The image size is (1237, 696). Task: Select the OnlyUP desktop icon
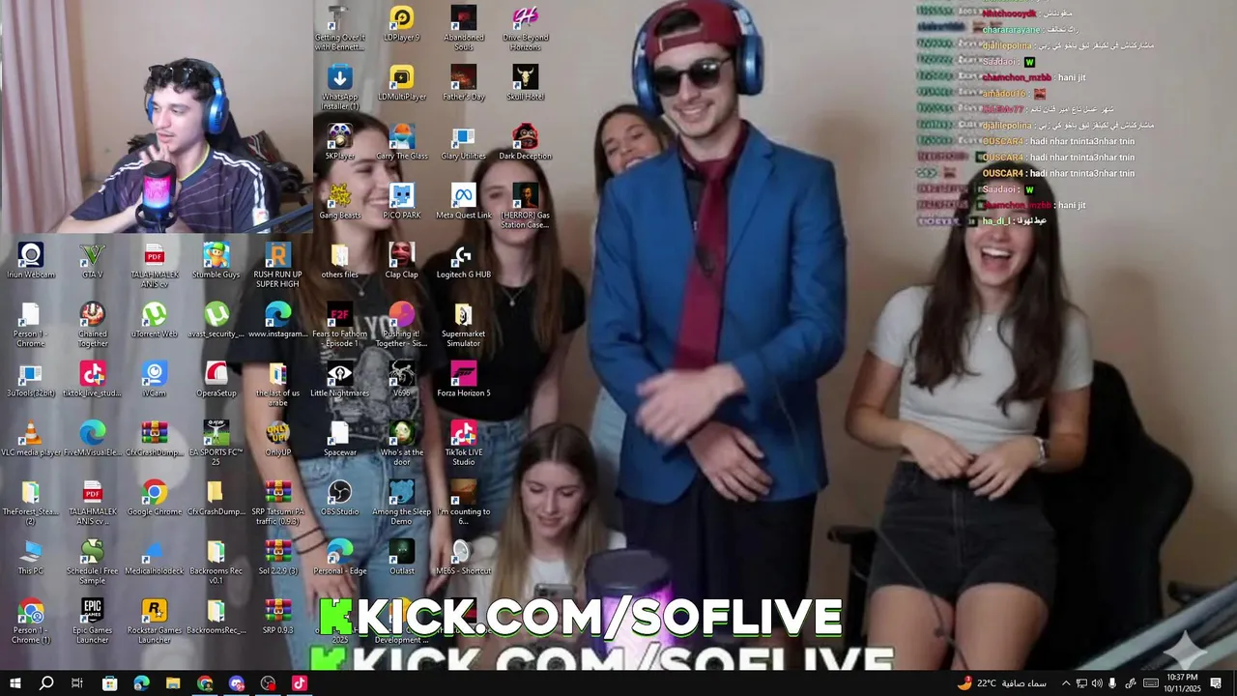point(277,439)
